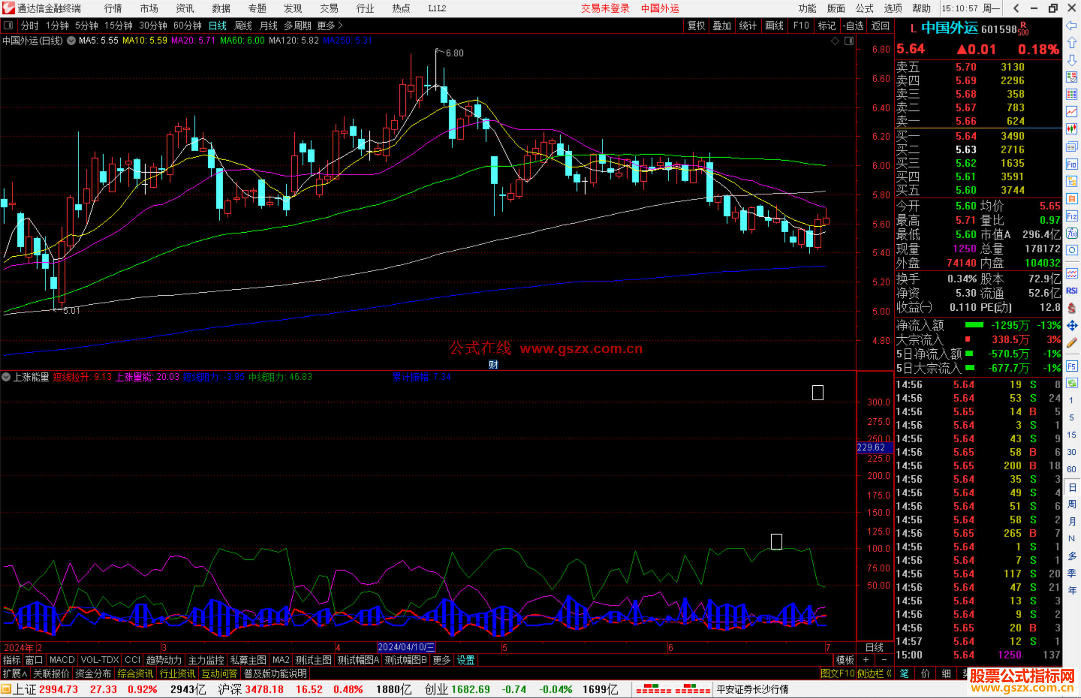Click the 复权 button
Screen dimensions: 1081x698
pyautogui.click(x=696, y=26)
